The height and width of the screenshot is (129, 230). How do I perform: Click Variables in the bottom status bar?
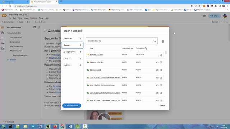[x=9, y=122]
